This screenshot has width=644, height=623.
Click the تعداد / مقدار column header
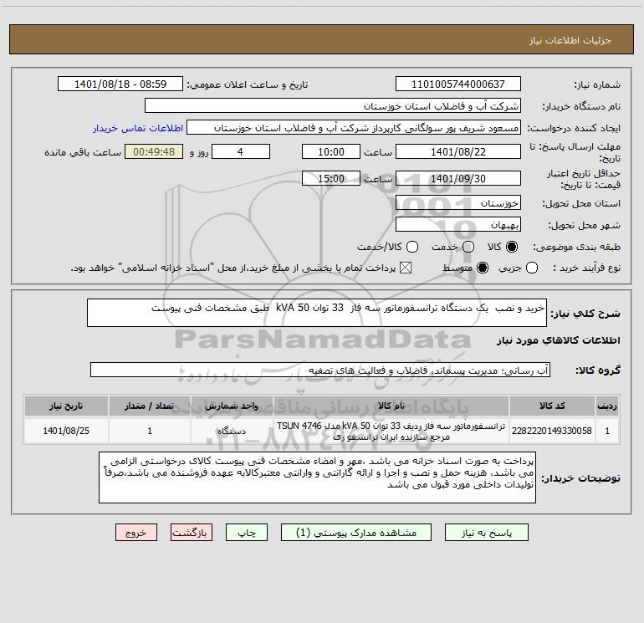coord(150,406)
